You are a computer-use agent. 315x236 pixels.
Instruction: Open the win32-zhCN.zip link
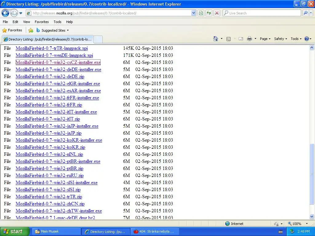[50, 204]
